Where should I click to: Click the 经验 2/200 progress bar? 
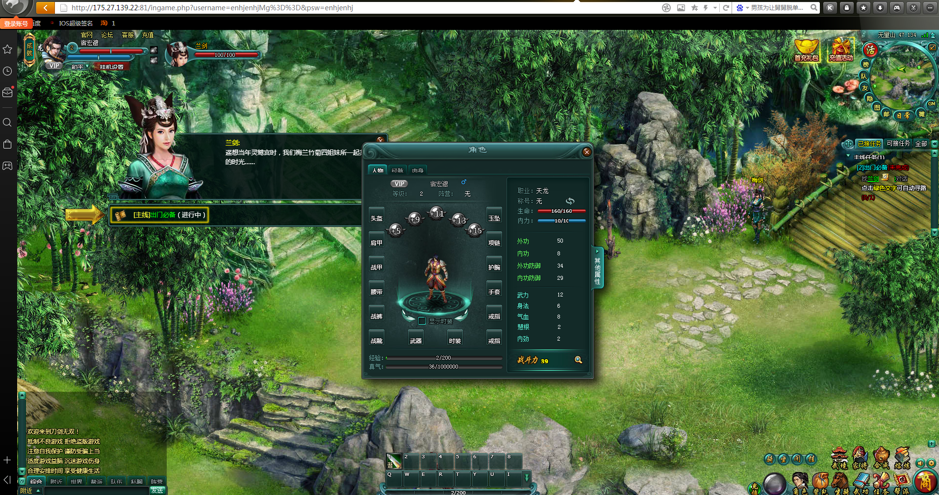[444, 358]
